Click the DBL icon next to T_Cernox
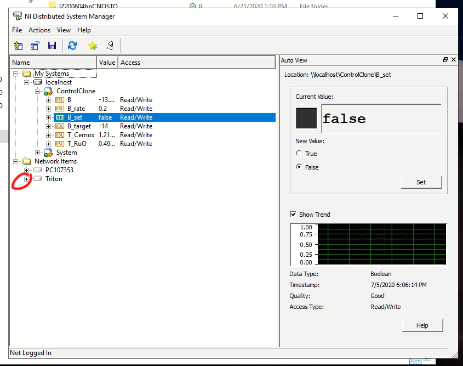The image size is (463, 366). pyautogui.click(x=60, y=135)
